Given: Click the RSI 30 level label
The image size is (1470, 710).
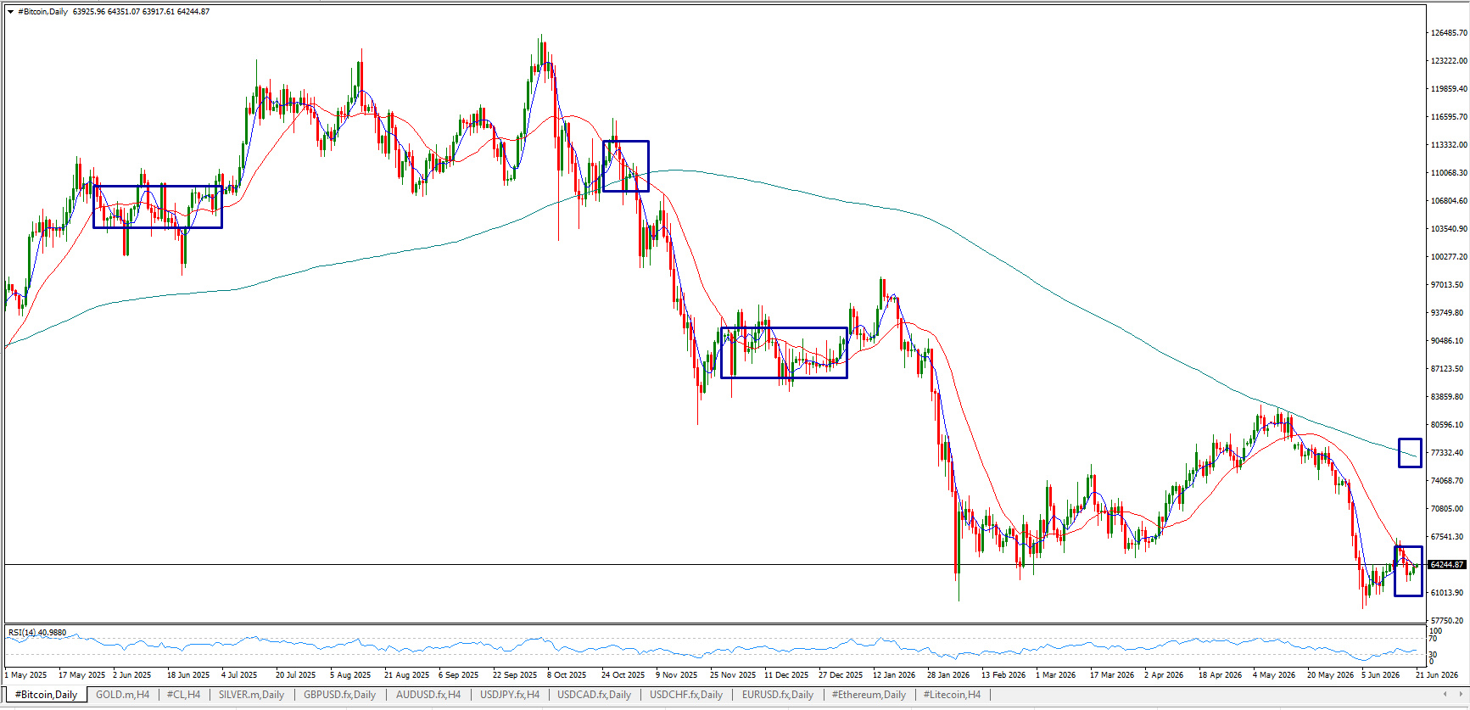Looking at the screenshot, I should 1434,654.
